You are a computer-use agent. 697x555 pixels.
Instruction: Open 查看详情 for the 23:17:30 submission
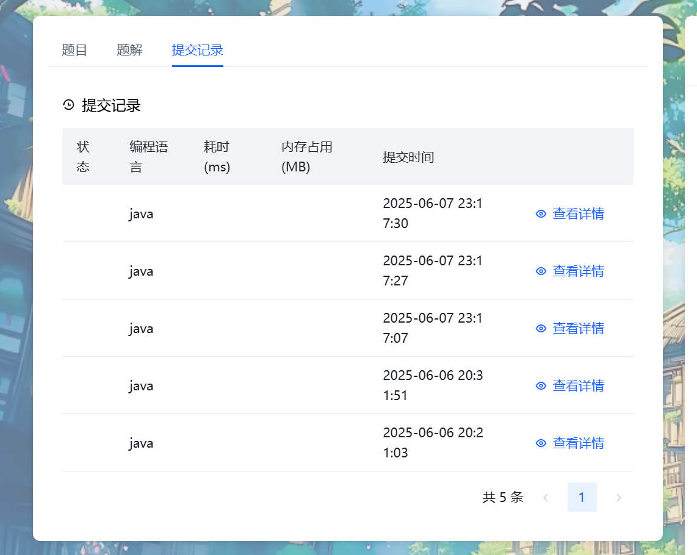(578, 213)
